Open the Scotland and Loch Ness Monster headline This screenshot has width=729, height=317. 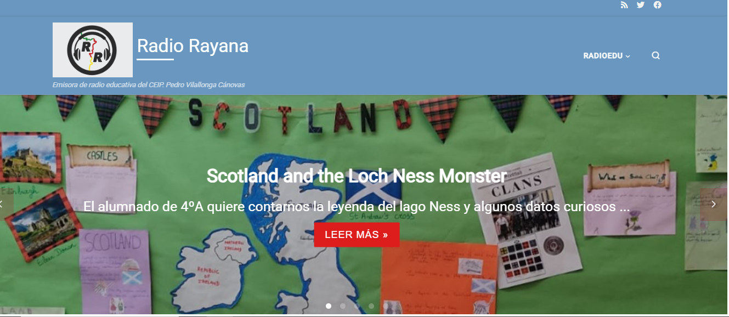(357, 176)
